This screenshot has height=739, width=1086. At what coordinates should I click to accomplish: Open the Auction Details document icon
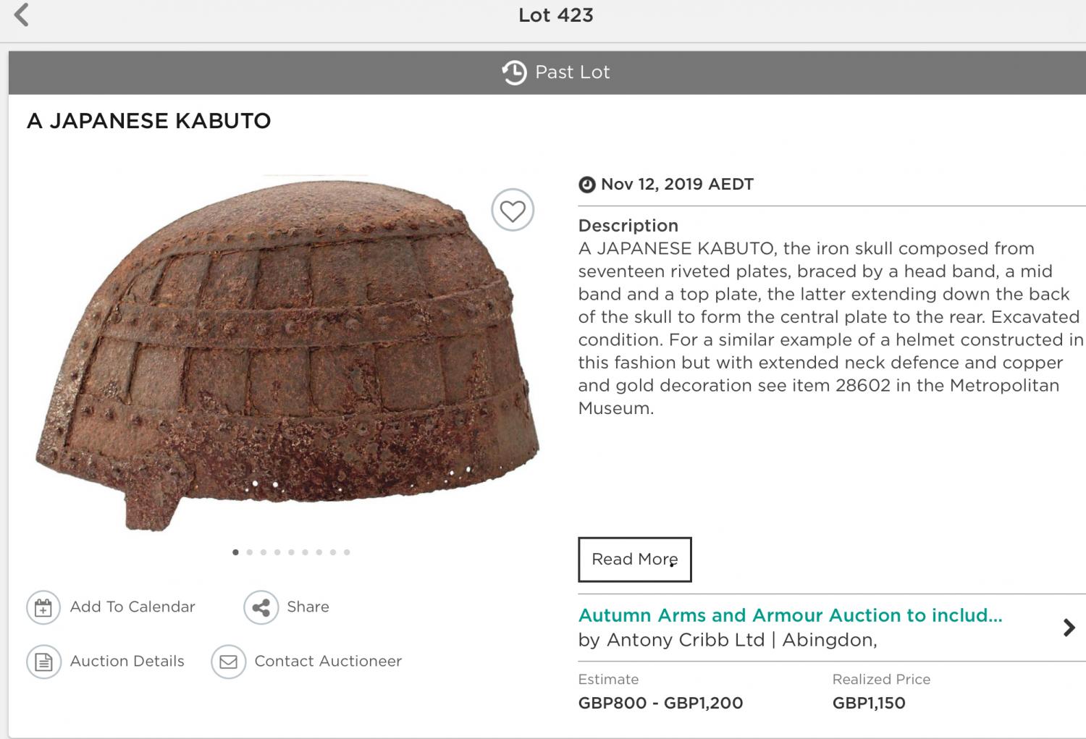tap(43, 662)
